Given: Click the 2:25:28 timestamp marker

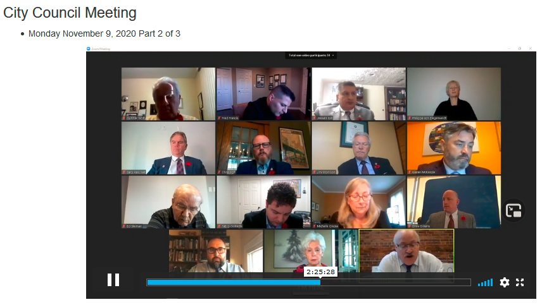Looking at the screenshot, I should click(x=320, y=272).
